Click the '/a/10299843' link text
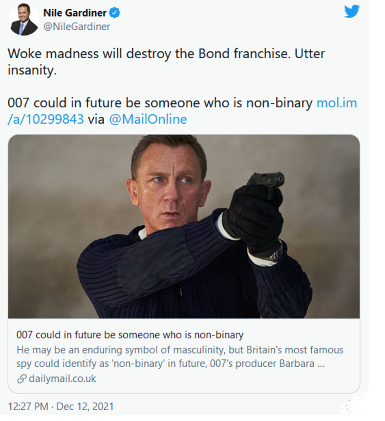Image resolution: width=385 pixels, height=421 pixels. 46,120
